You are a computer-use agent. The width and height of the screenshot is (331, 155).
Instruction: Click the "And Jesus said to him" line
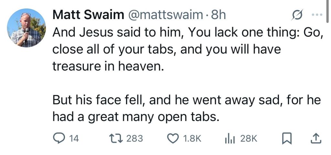[187, 33]
